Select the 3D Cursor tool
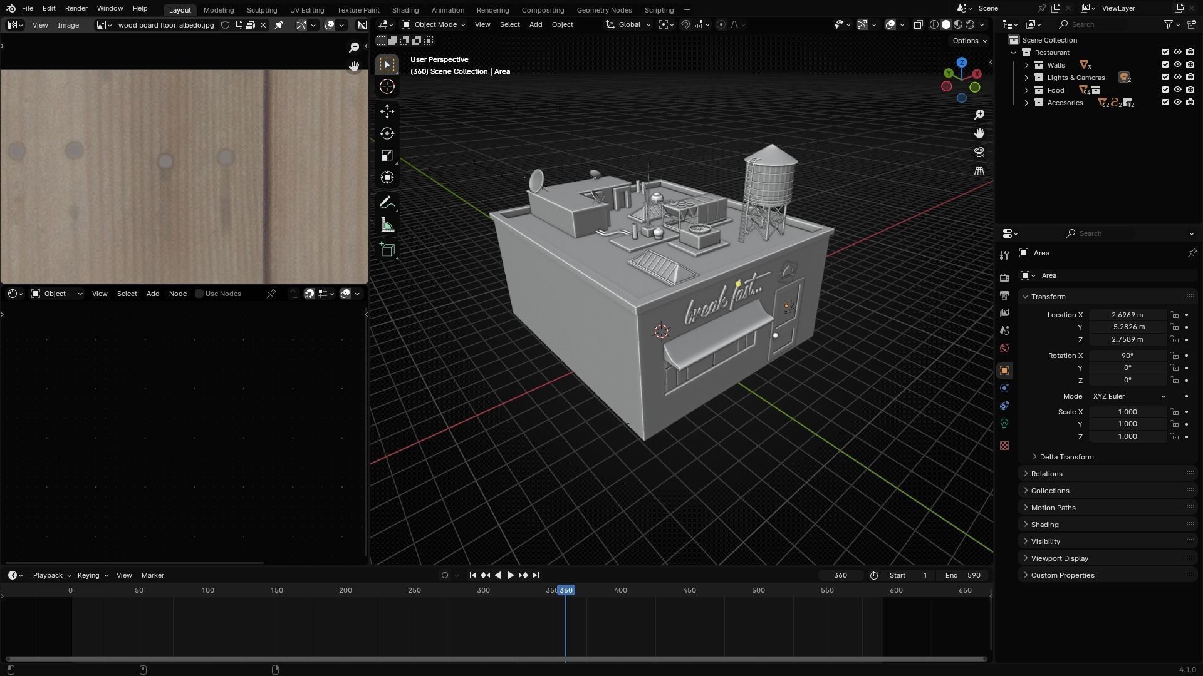Screen dimensions: 1203x676 click(387, 86)
